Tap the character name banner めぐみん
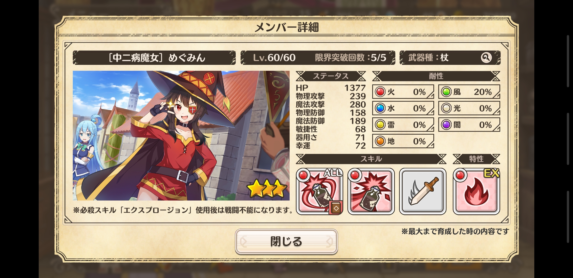 pos(154,58)
